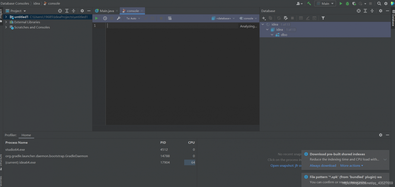Open Project panel gear options

point(82,11)
